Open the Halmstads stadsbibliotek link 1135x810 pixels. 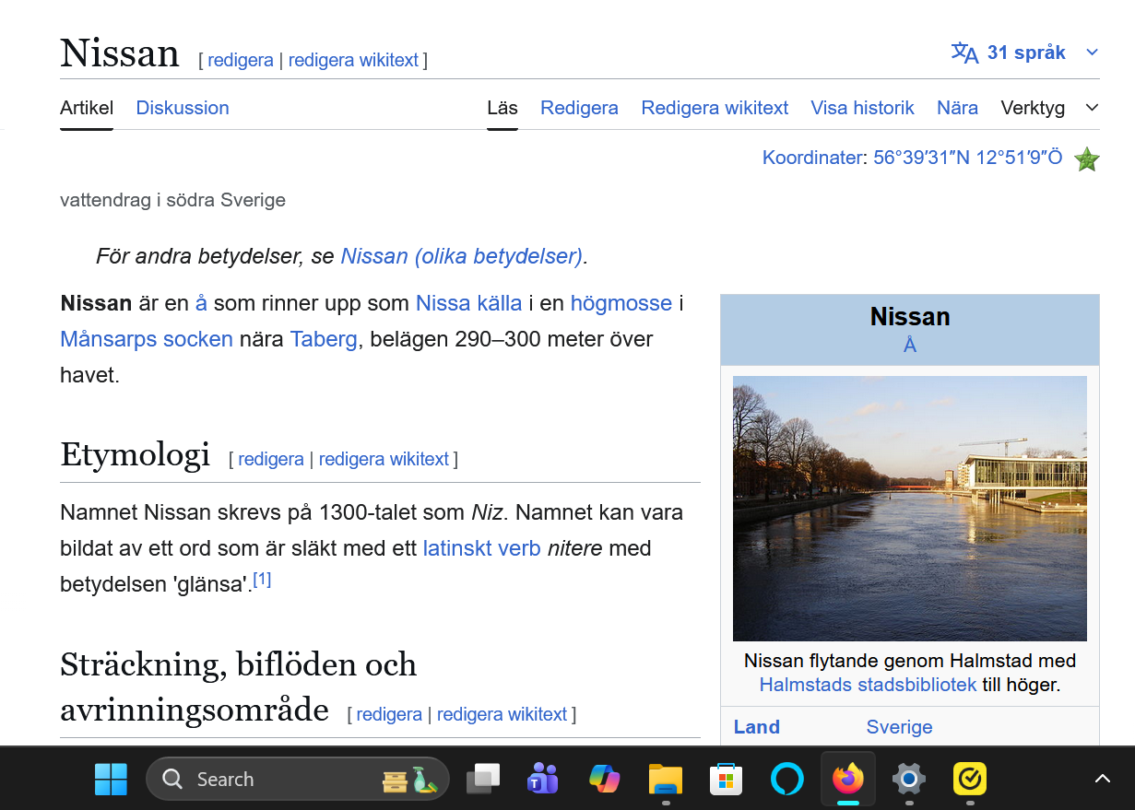point(868,685)
